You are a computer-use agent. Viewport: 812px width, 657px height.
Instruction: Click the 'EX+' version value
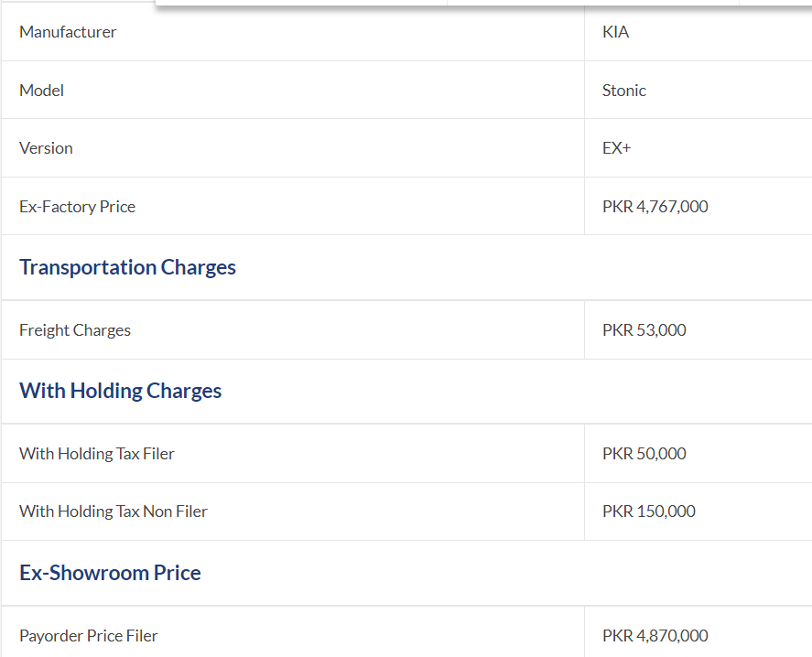[617, 148]
